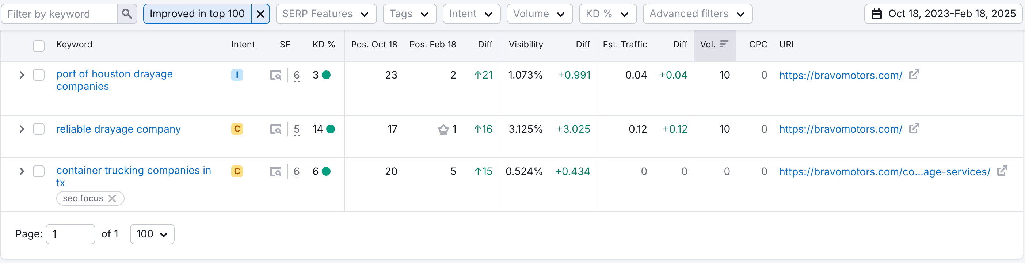Open the SERP Features dropdown
Image resolution: width=1025 pixels, height=263 pixels.
(326, 14)
